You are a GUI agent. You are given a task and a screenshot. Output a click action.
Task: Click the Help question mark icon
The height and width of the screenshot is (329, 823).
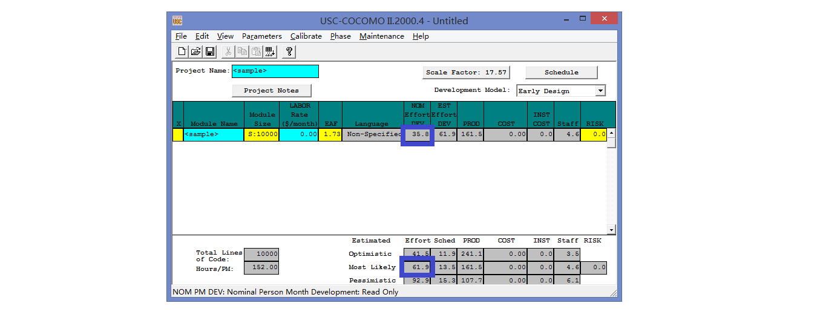(x=289, y=52)
